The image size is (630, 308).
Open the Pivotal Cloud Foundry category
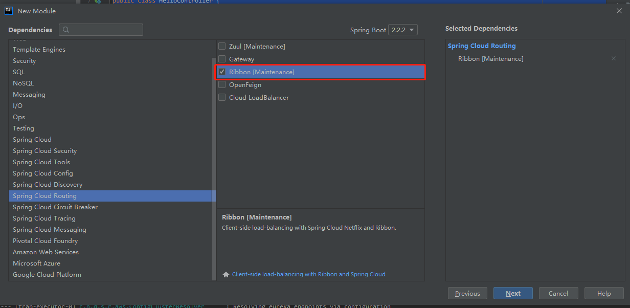pos(110,241)
